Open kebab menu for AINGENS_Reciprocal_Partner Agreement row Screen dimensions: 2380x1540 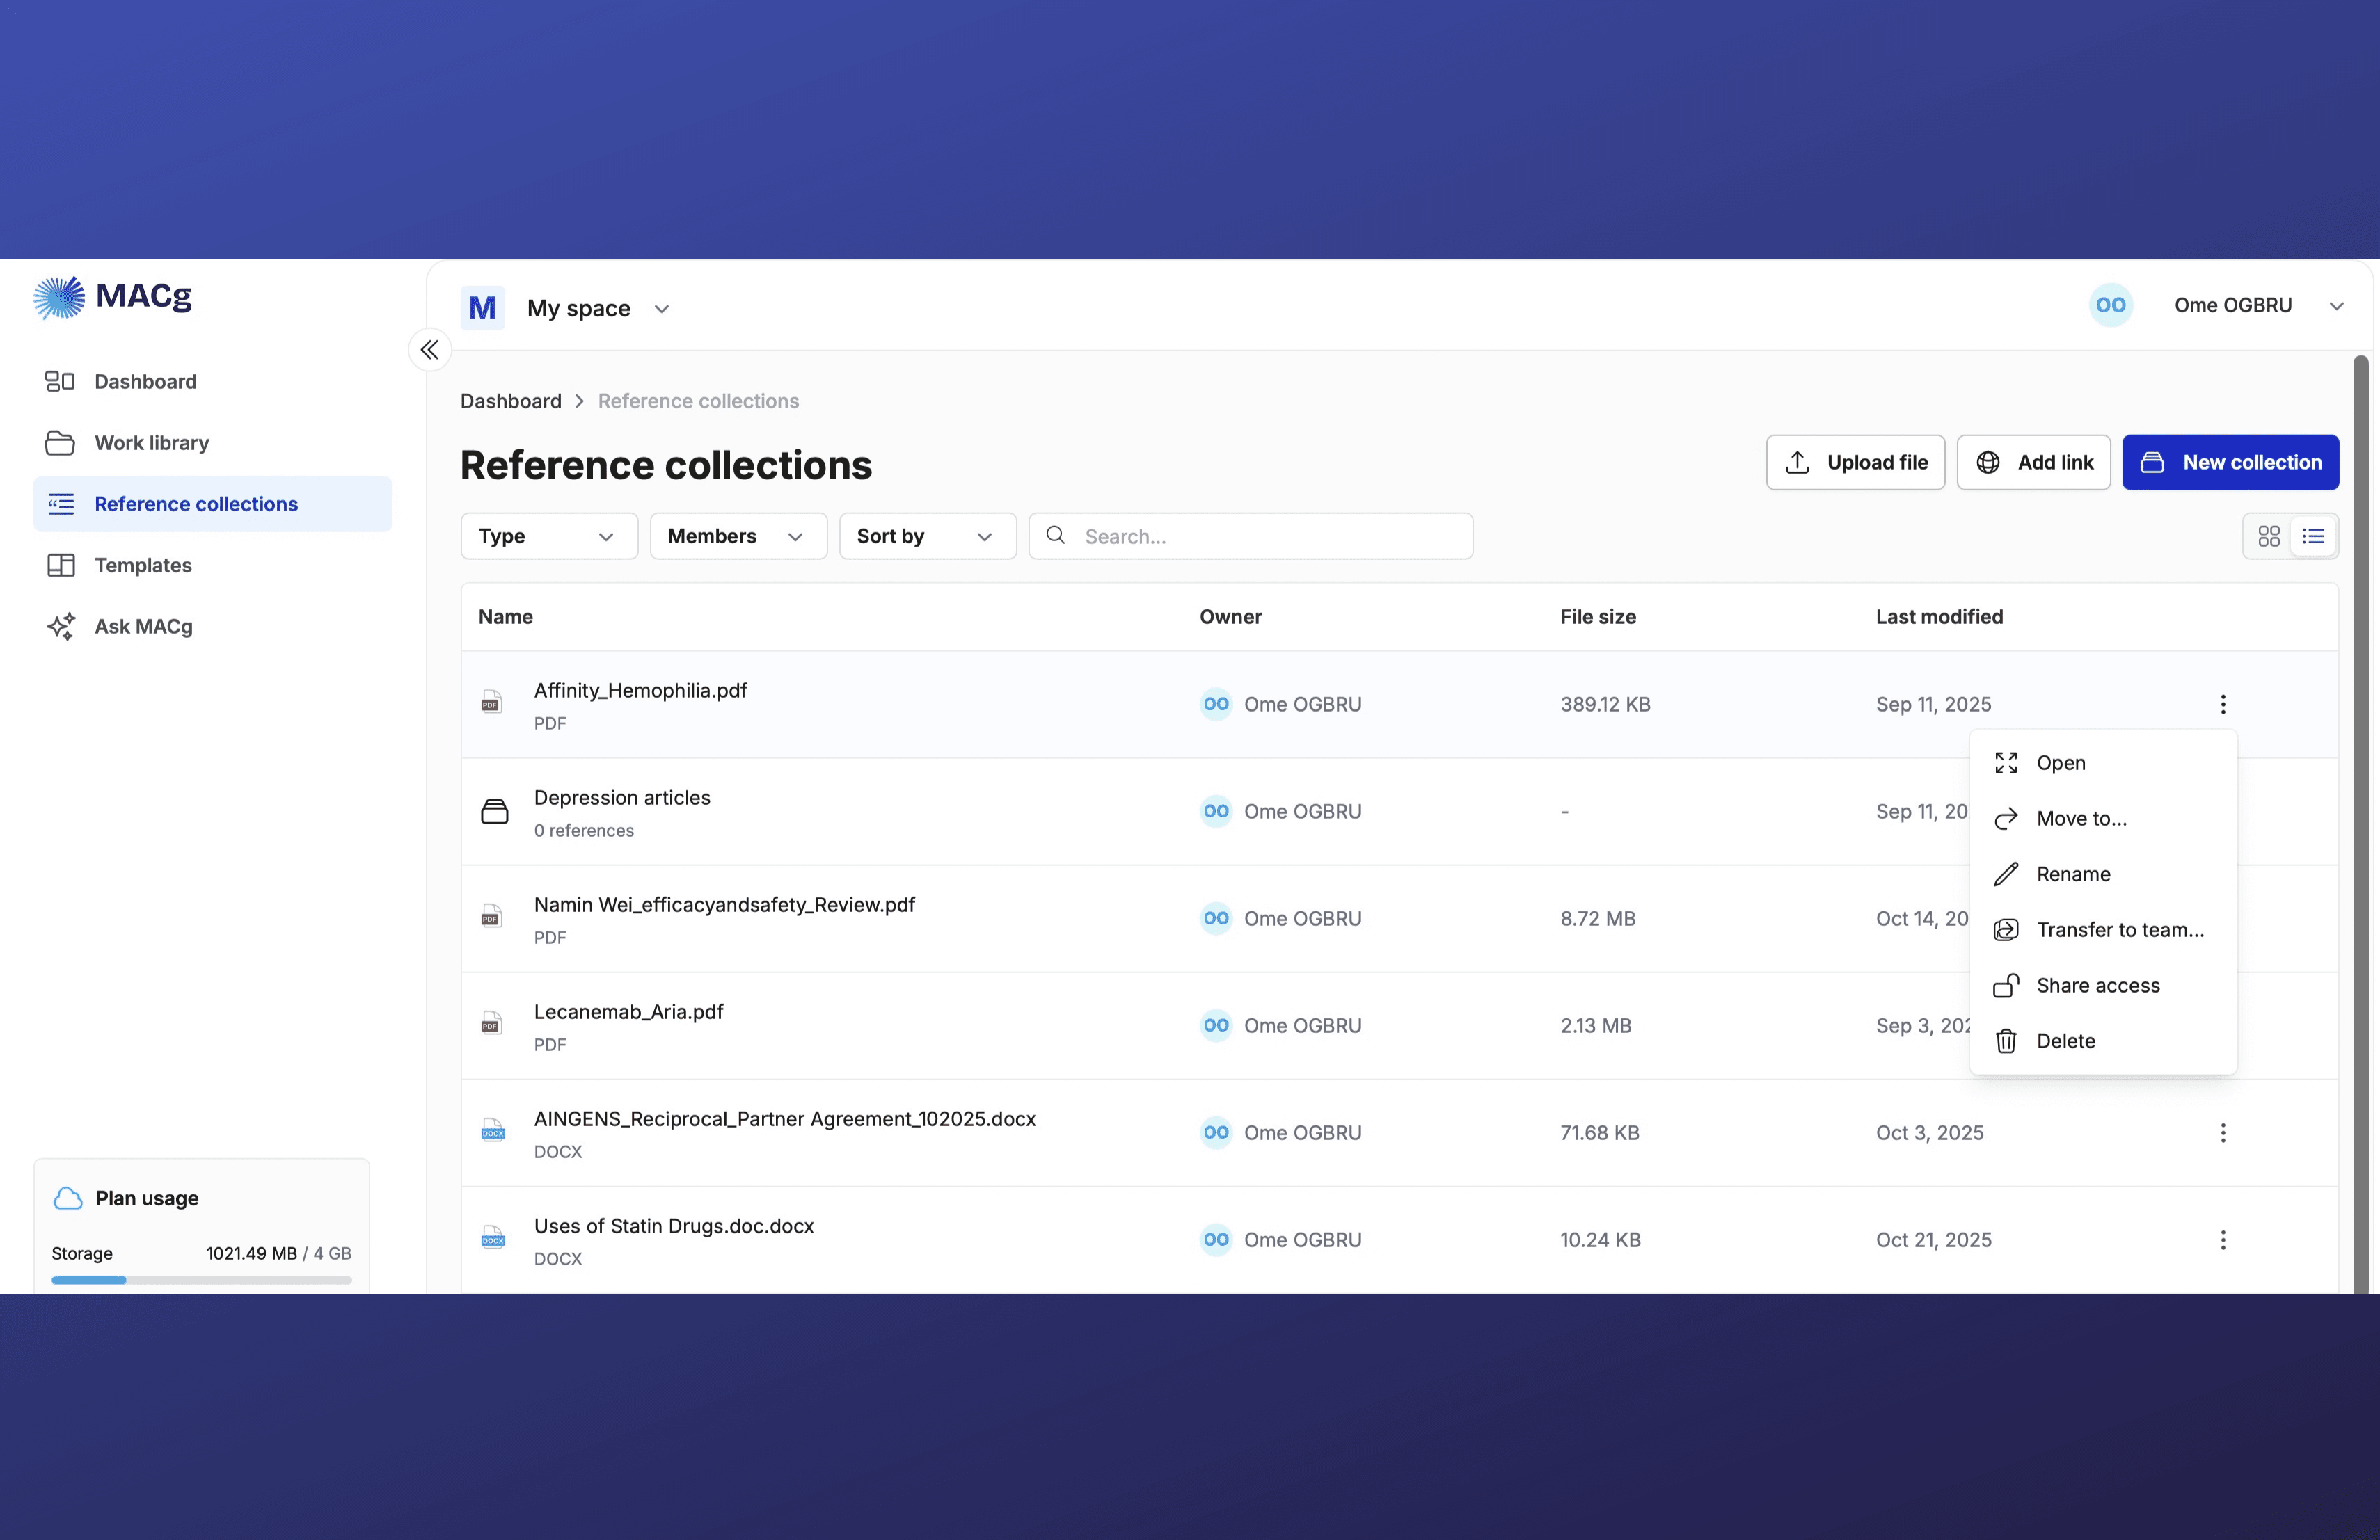click(x=2223, y=1132)
